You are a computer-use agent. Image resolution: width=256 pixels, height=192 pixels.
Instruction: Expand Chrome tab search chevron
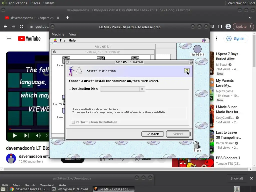coord(250,18)
